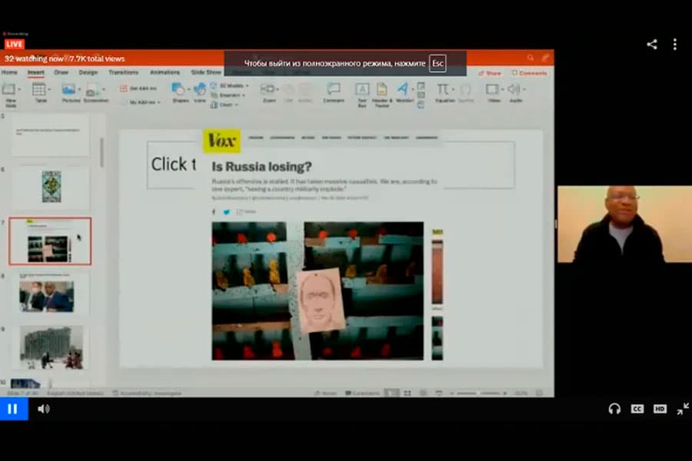Viewport: 692px width, 461px height.
Task: Select the highlighted slide 7 thumbnail
Action: (50, 240)
